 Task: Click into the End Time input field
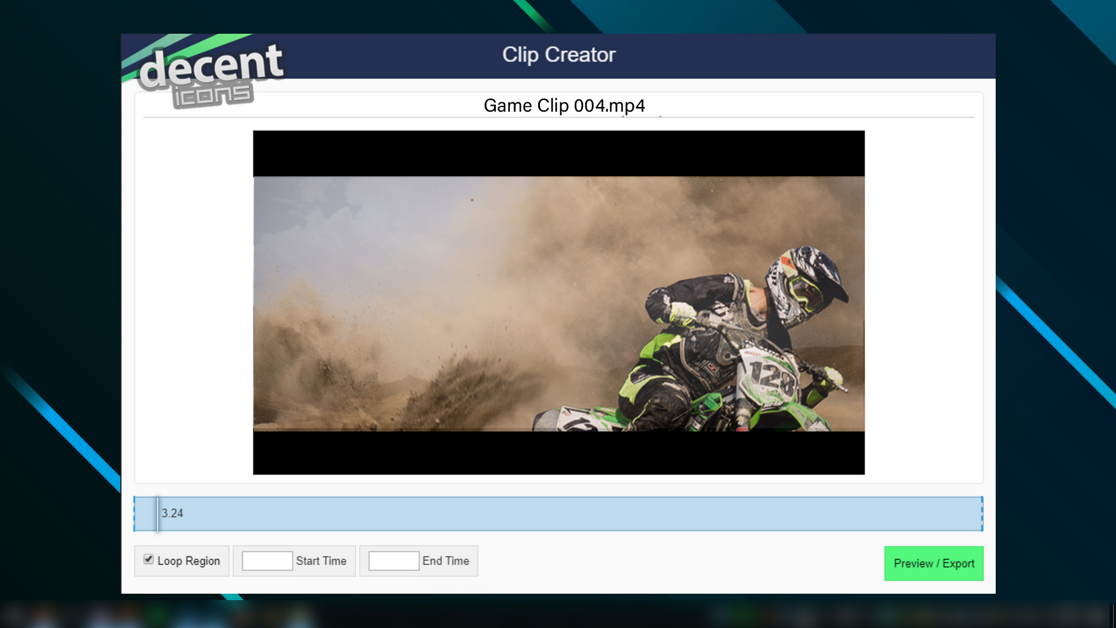[x=394, y=561]
